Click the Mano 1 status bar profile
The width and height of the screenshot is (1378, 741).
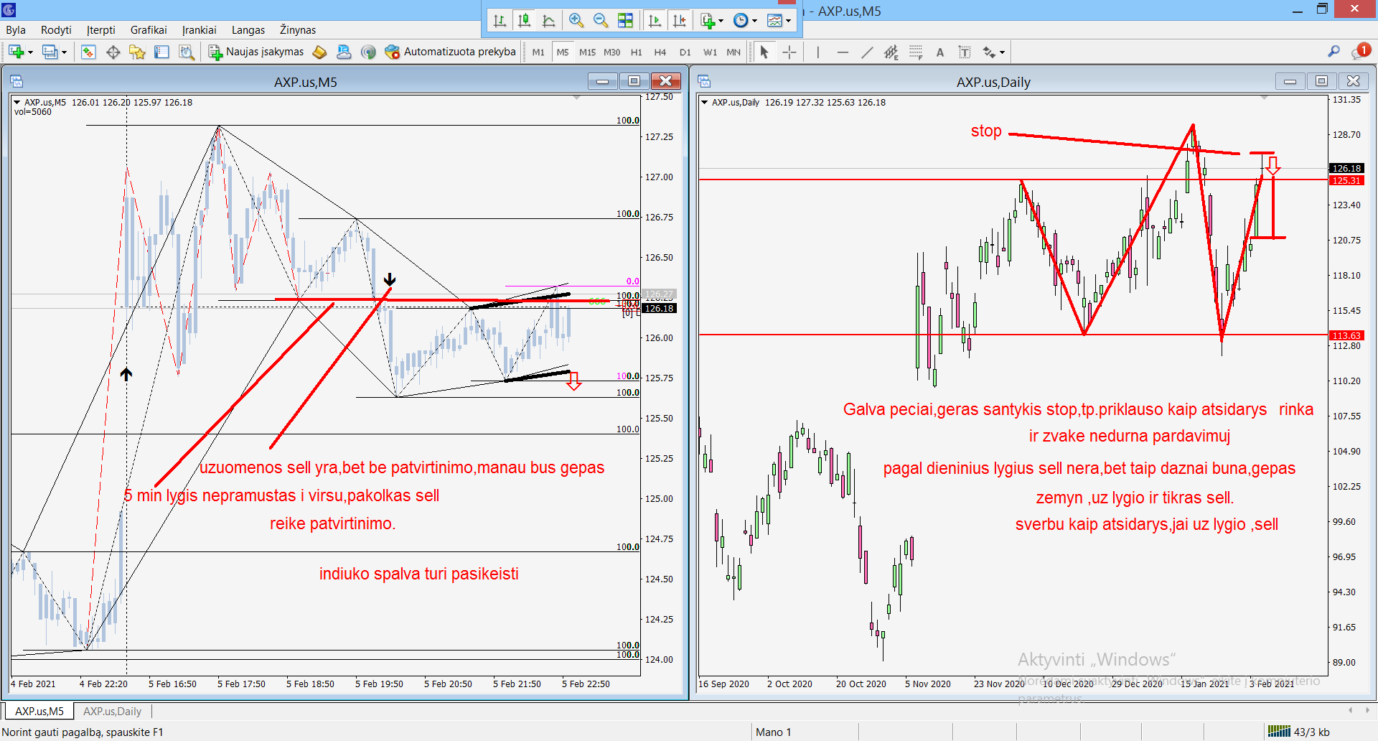773,732
